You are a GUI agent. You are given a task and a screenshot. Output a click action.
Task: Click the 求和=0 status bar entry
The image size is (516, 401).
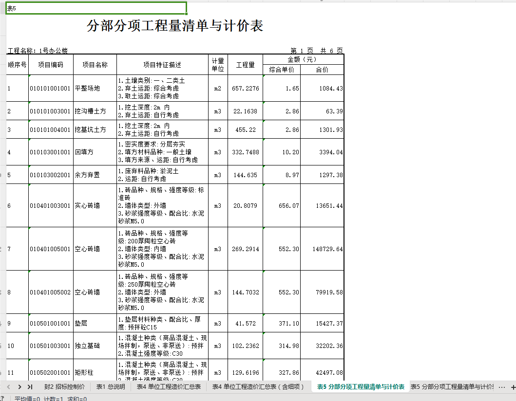[77, 399]
